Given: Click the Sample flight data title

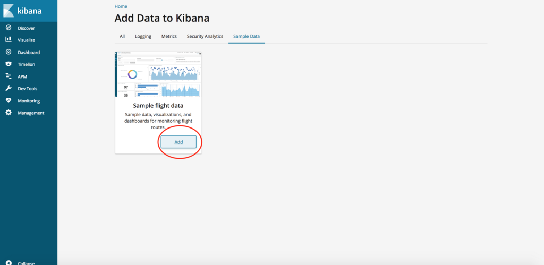Looking at the screenshot, I should tap(158, 106).
